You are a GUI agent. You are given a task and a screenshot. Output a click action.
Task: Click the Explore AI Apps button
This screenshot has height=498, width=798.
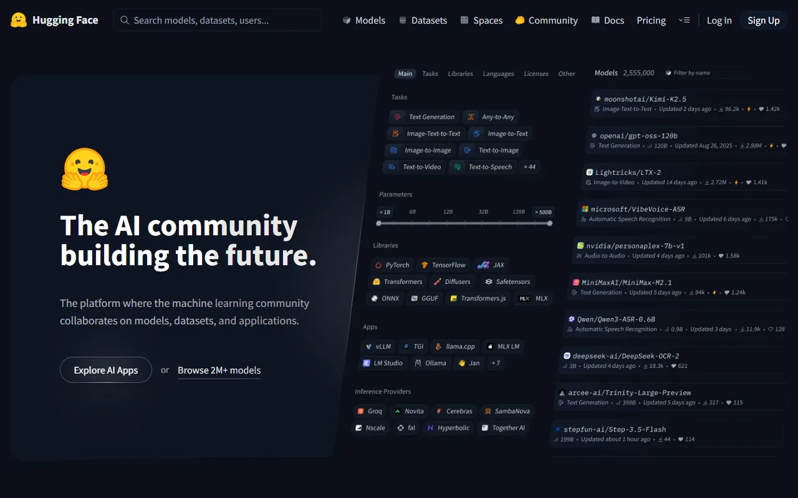[x=106, y=370]
